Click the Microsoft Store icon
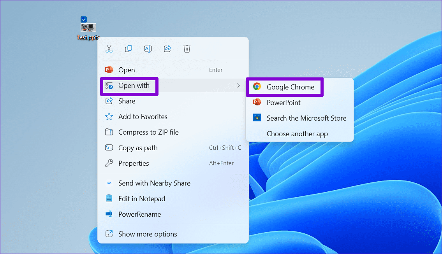 tap(257, 118)
